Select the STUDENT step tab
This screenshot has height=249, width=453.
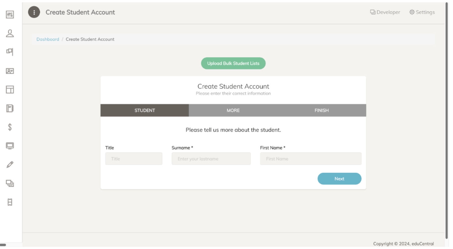[x=145, y=110]
